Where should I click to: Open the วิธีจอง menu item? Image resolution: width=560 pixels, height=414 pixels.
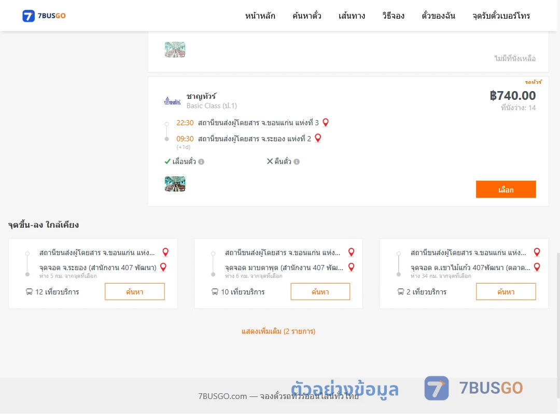(393, 16)
